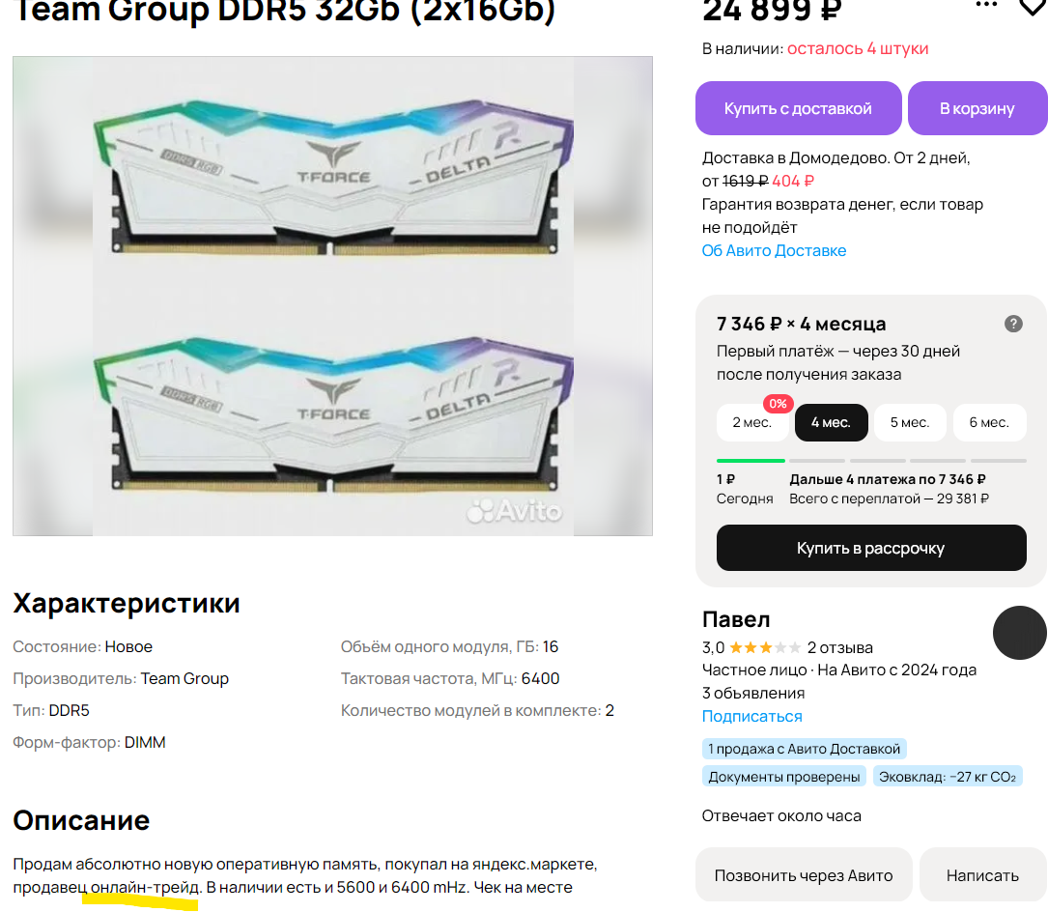Click Купить в рассрочку button
Viewport: 1048px width, 912px height.
click(871, 548)
